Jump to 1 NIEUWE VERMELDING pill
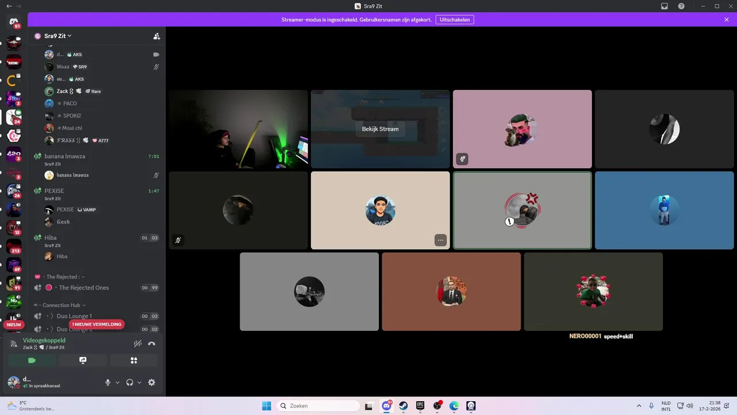This screenshot has height=415, width=737. coord(97,325)
